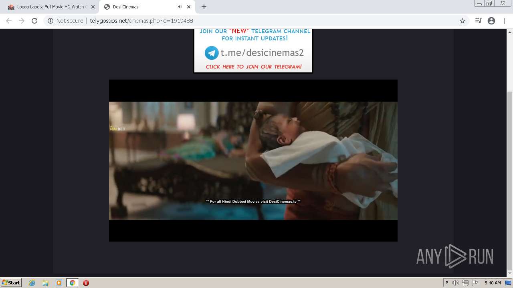513x288 pixels.
Task: Open the red Opera taskbar icon
Action: coord(86,283)
